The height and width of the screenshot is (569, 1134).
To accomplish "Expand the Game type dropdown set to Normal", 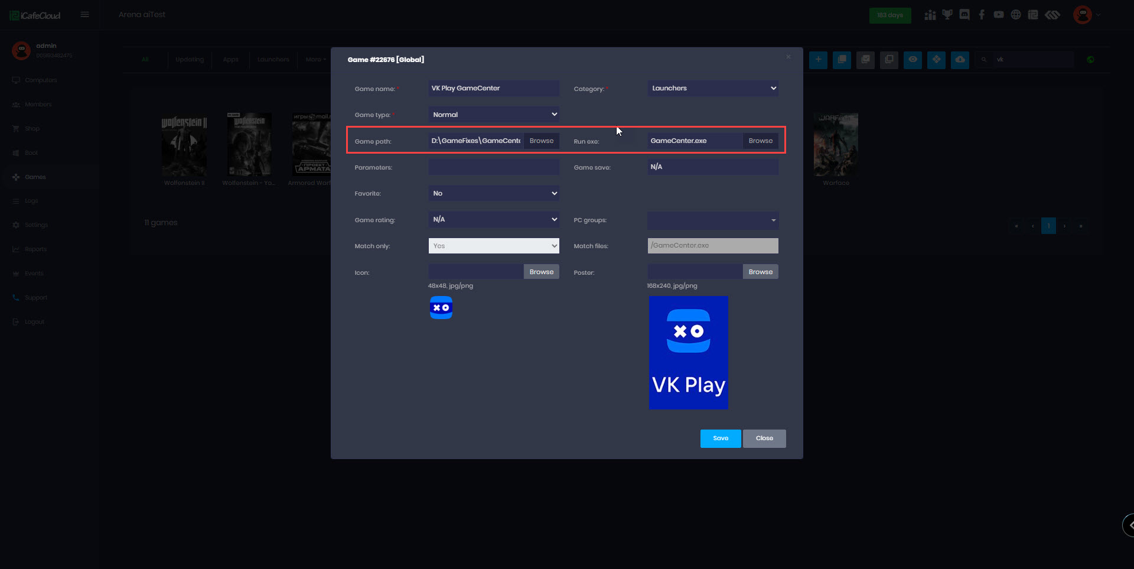I will 494,115.
